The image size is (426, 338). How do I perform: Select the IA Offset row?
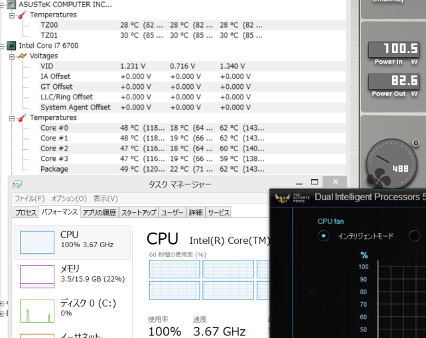tap(192, 76)
